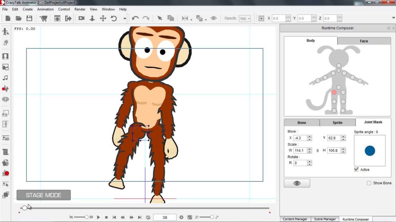Click the record voice waveform icon
396x222 pixels.
5,88
